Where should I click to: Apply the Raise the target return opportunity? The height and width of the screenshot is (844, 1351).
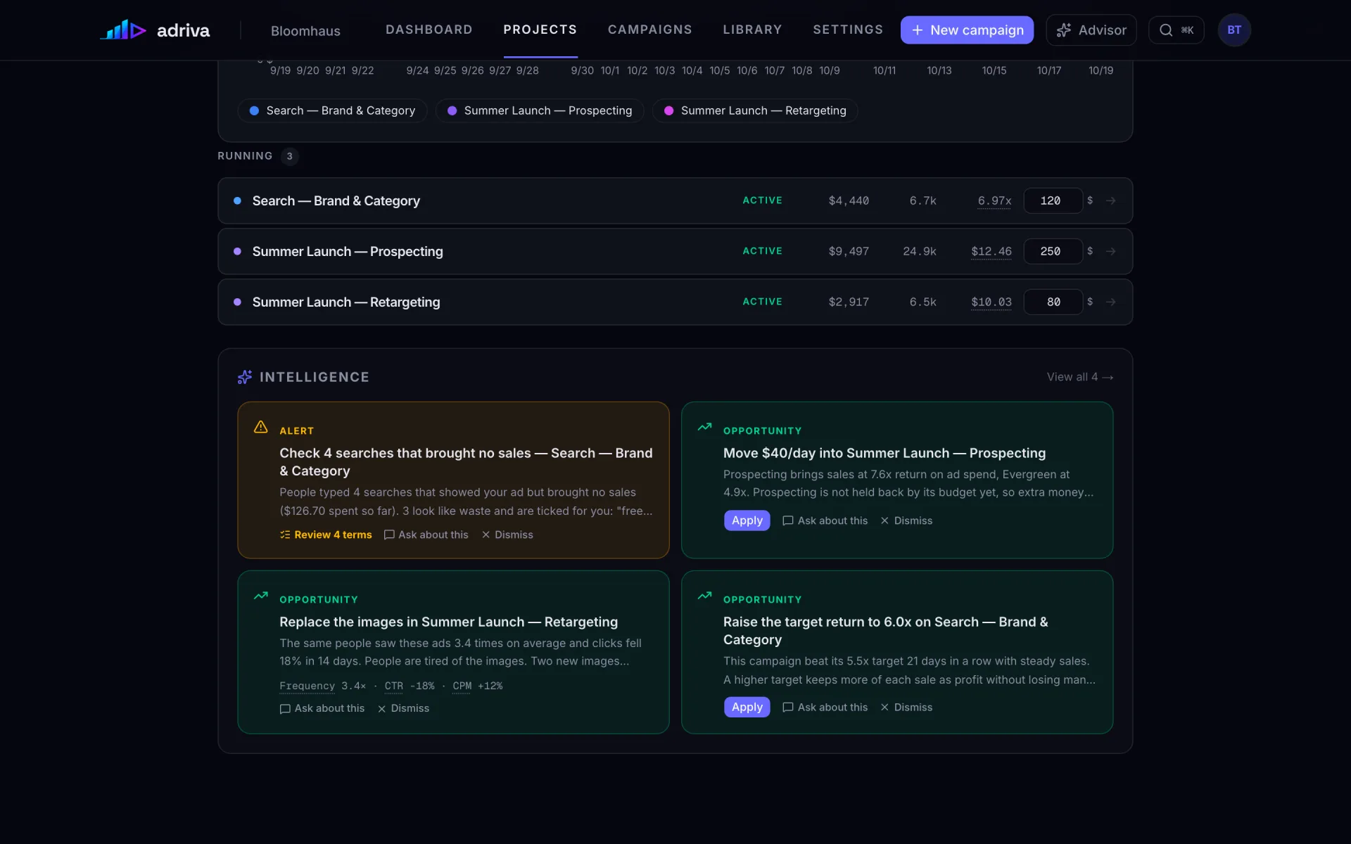coord(747,707)
